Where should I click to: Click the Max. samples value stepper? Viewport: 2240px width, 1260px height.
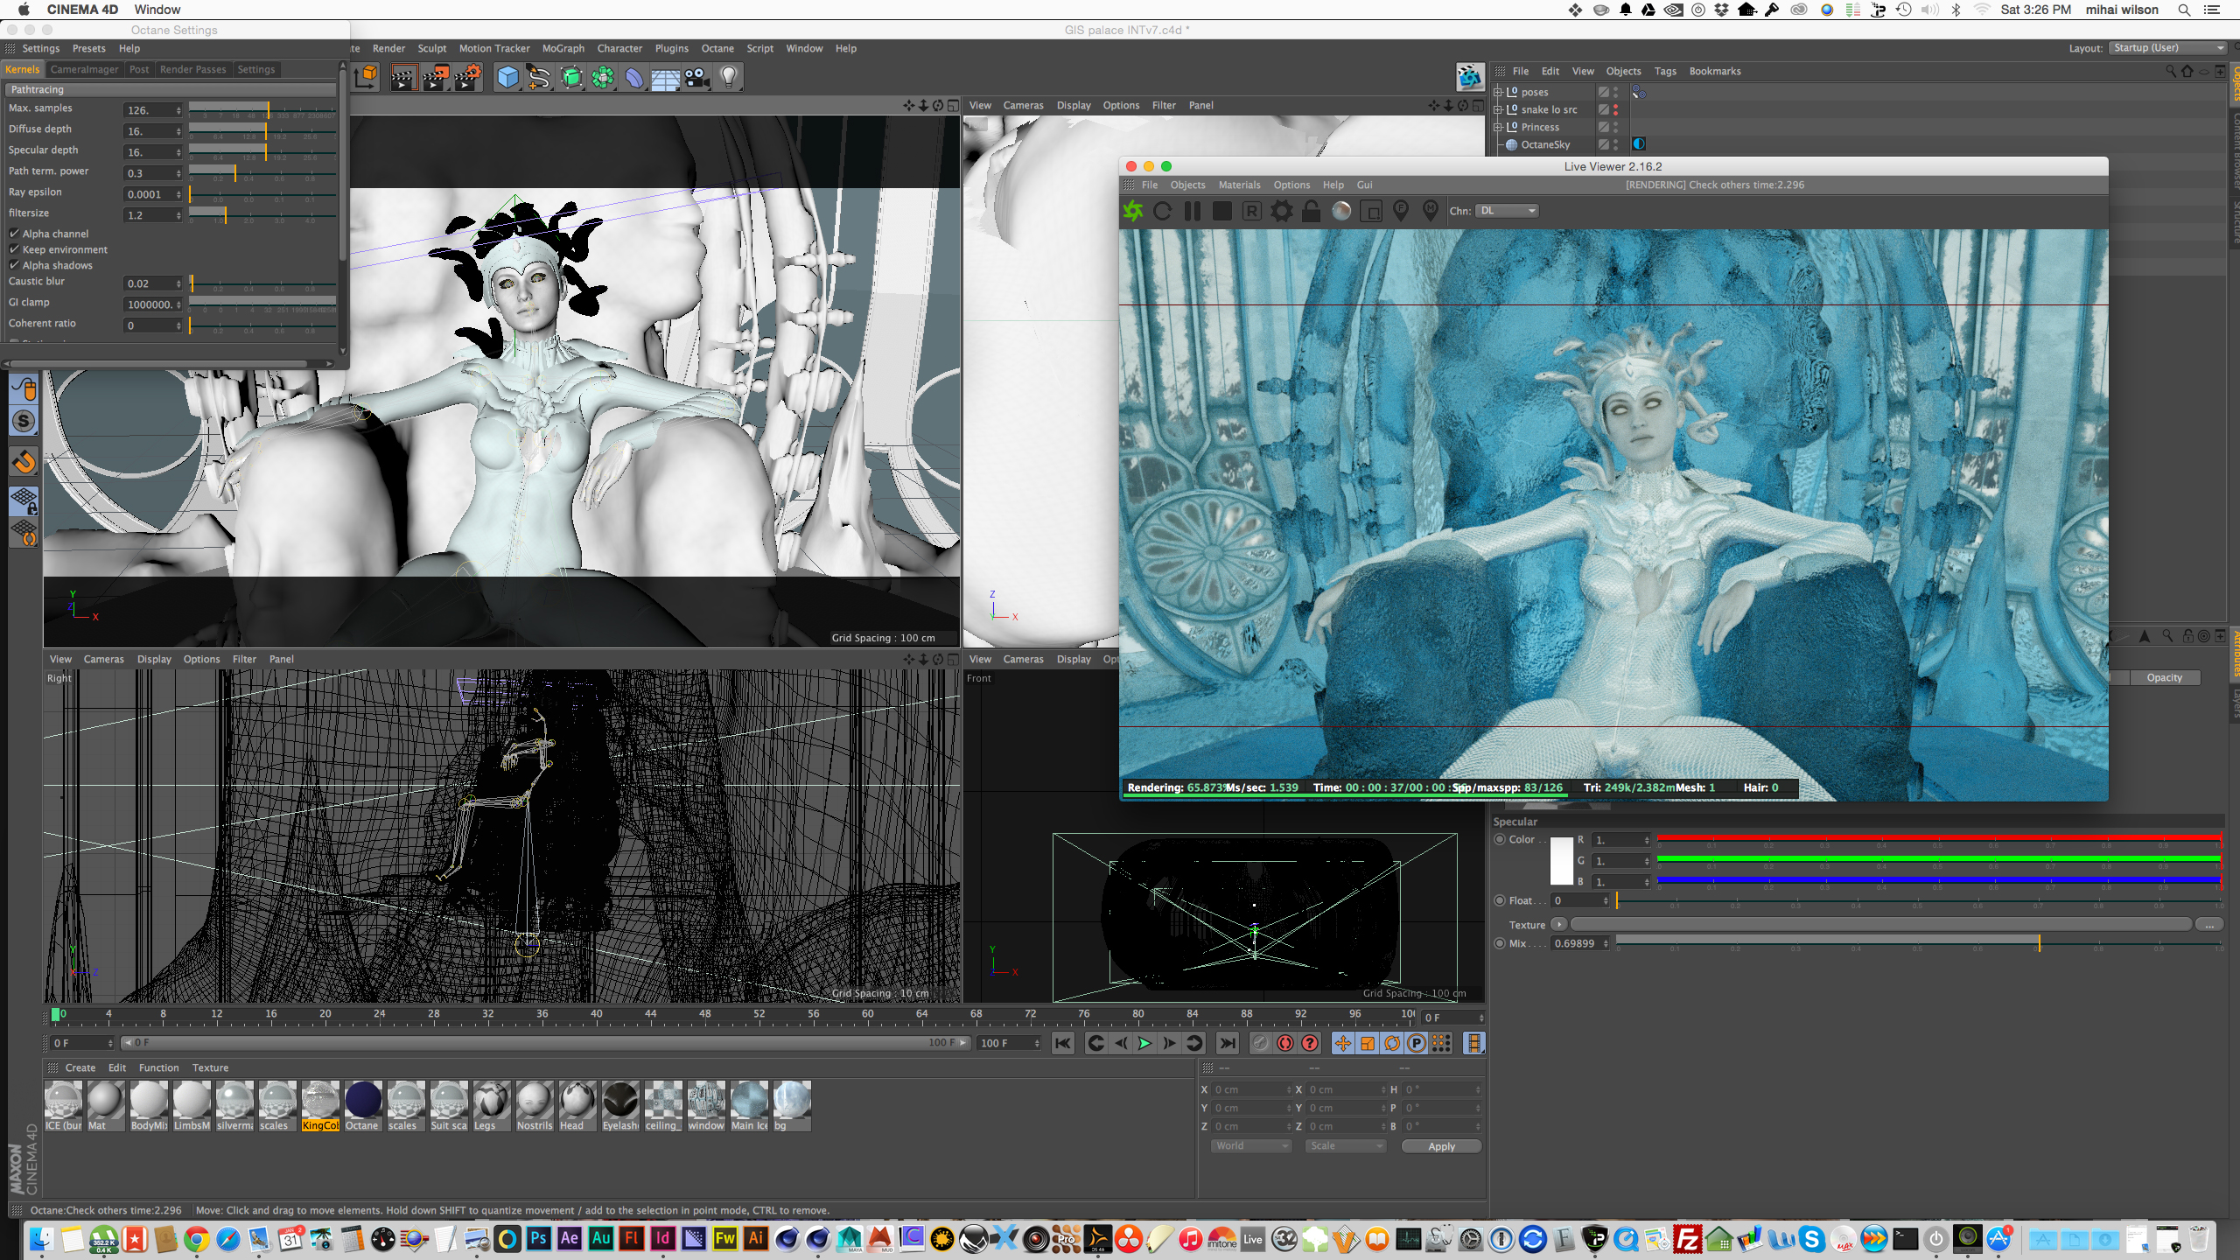click(178, 109)
